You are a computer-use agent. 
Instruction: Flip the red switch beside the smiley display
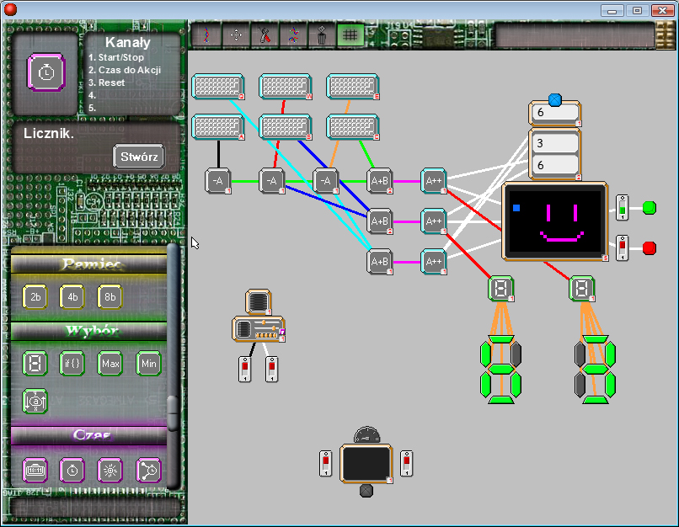623,248
